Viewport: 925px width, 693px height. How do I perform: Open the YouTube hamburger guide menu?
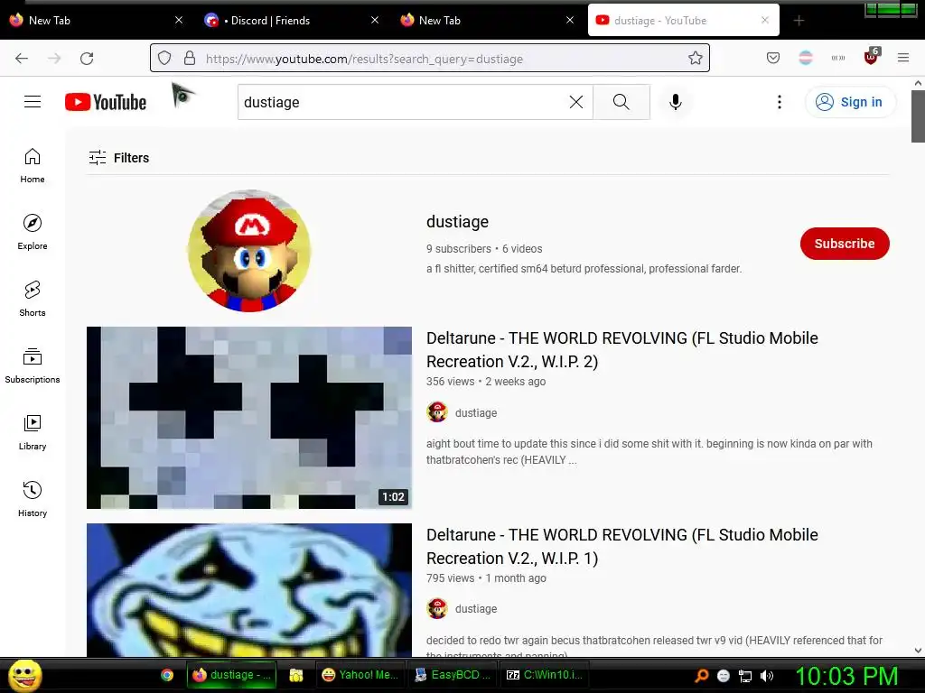(33, 102)
